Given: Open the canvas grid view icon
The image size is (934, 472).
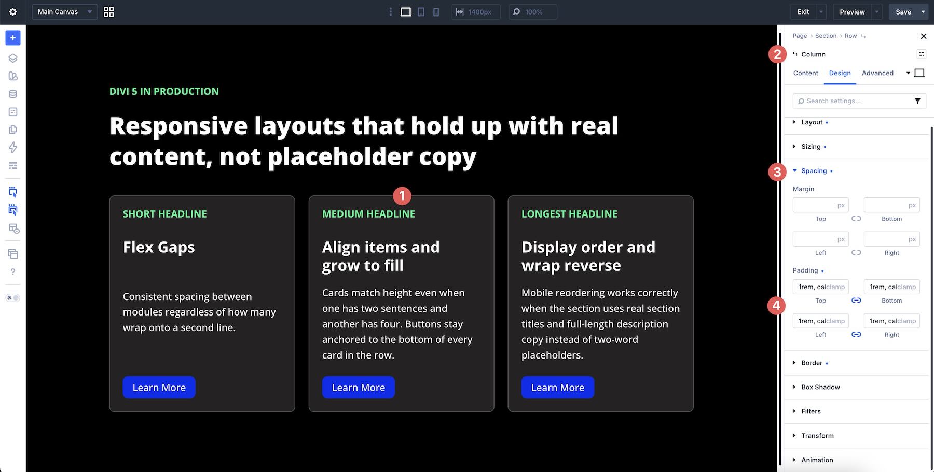Looking at the screenshot, I should point(108,12).
